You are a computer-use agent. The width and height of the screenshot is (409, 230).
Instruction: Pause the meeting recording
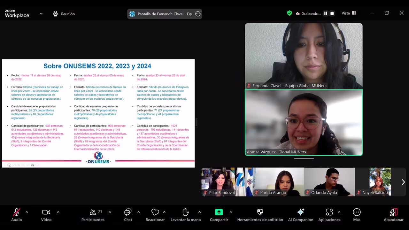pyautogui.click(x=326, y=13)
